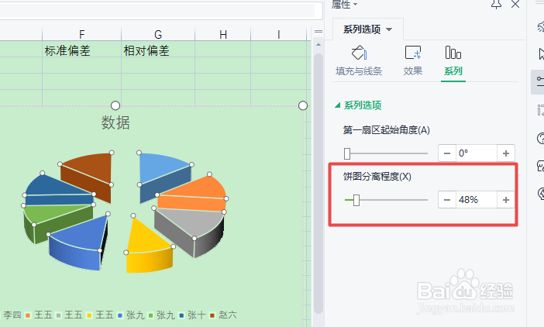This screenshot has width=544, height=327.
Task: Open the help question-mark sidebar icon
Action: tap(541, 139)
